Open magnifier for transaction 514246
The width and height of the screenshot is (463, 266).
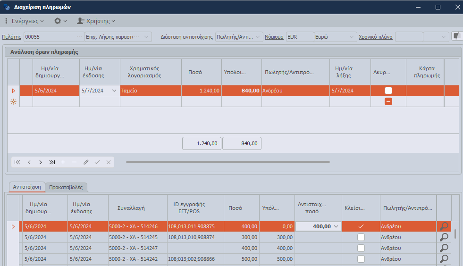[x=444, y=226]
